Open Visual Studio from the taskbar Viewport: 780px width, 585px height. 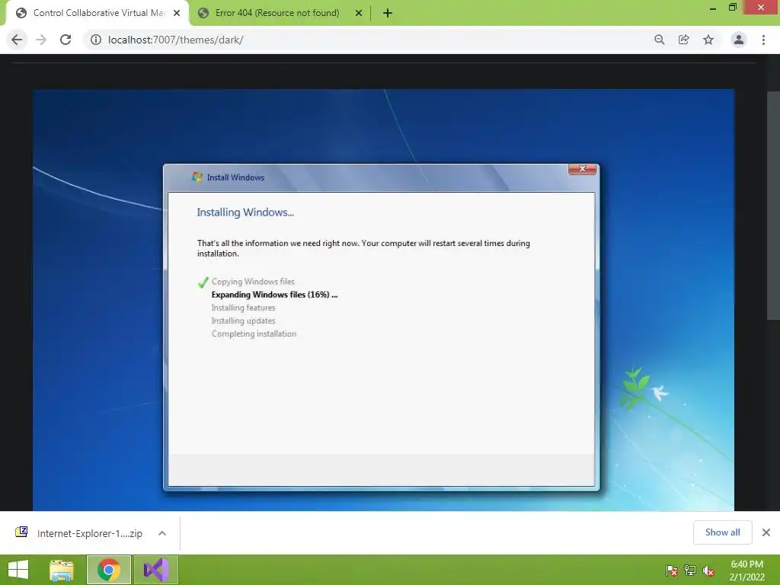pyautogui.click(x=155, y=570)
